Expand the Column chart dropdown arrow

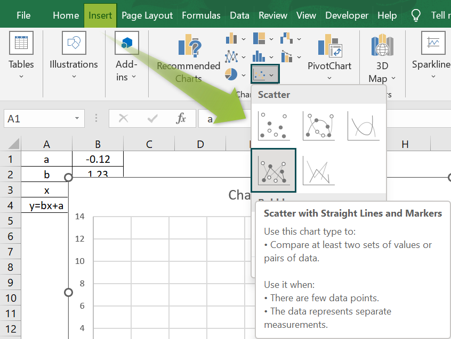click(x=243, y=39)
